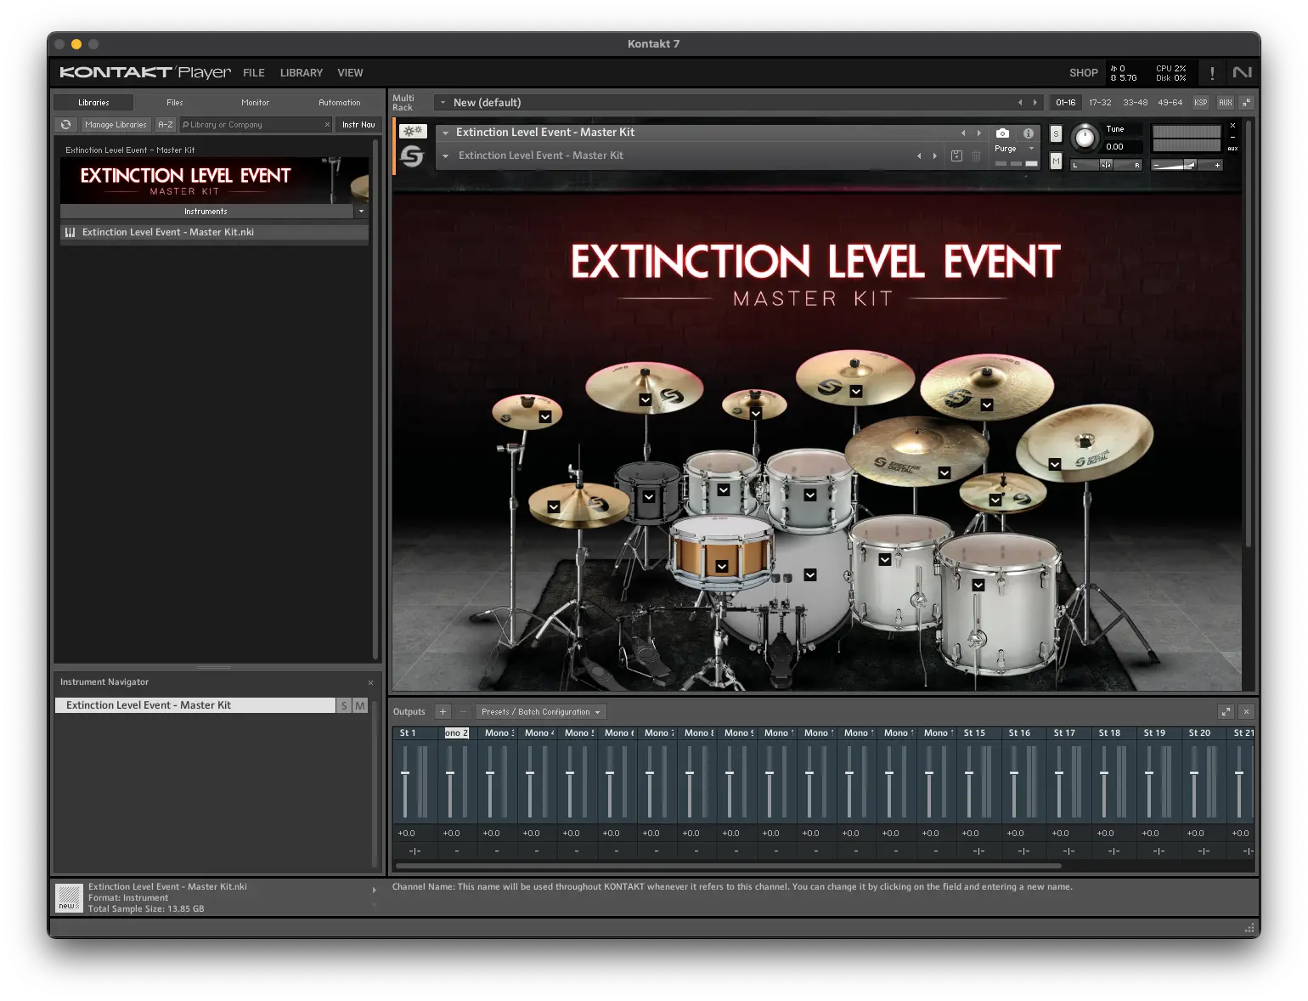Click the small arrow at the info pane's right edge
The height and width of the screenshot is (1001, 1308).
coord(374,891)
